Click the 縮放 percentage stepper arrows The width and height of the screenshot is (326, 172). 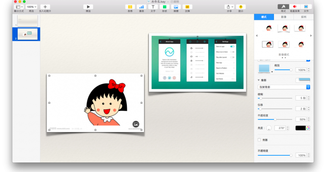(309, 70)
